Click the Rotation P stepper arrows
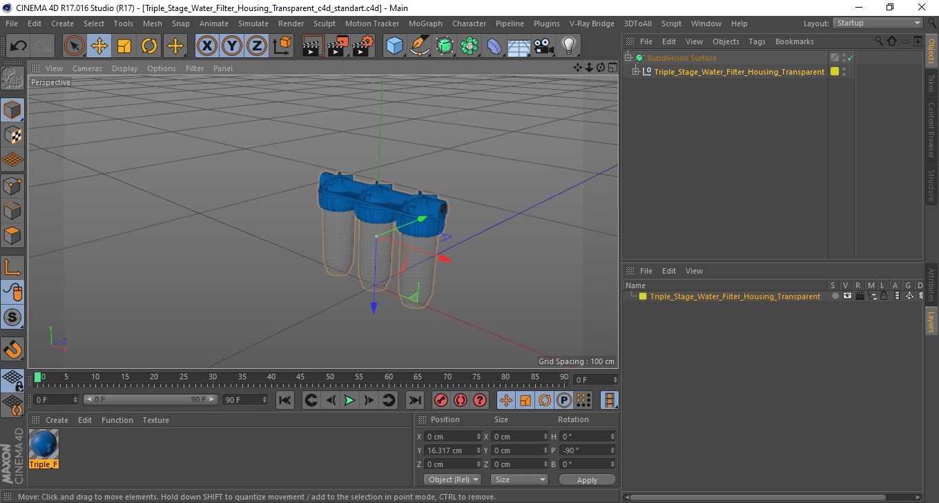Viewport: 939px width, 503px height. (612, 450)
